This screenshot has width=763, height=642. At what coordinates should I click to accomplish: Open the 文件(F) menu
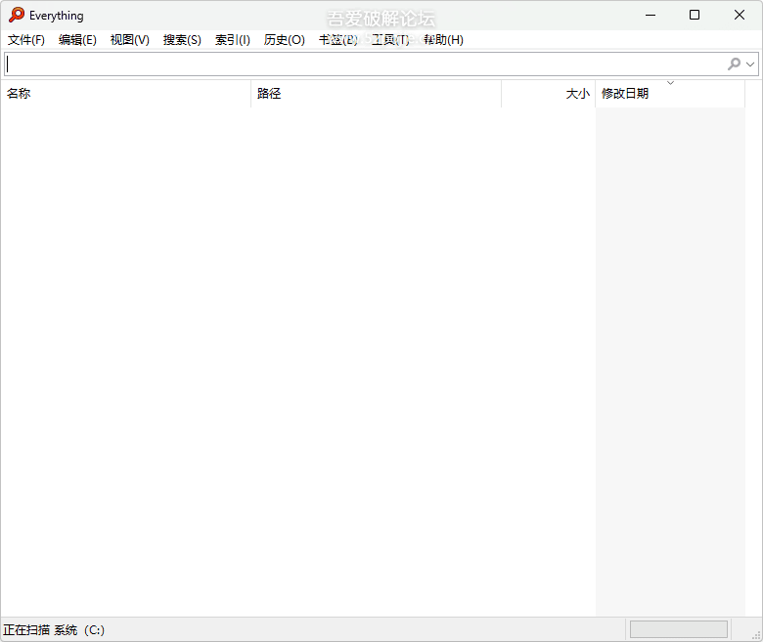[x=26, y=40]
